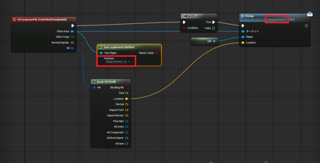This screenshot has height=163, width=320.
Task: Select the OnComponentHit (StaticMeshComponent) node title
Action: click(x=42, y=20)
